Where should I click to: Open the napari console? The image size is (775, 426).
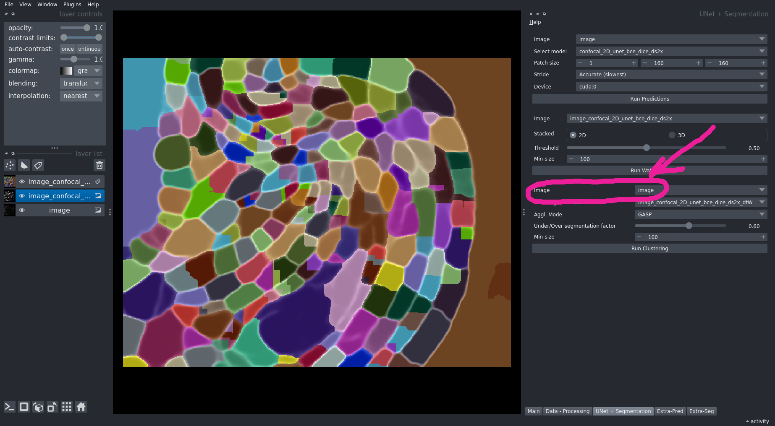(x=9, y=407)
